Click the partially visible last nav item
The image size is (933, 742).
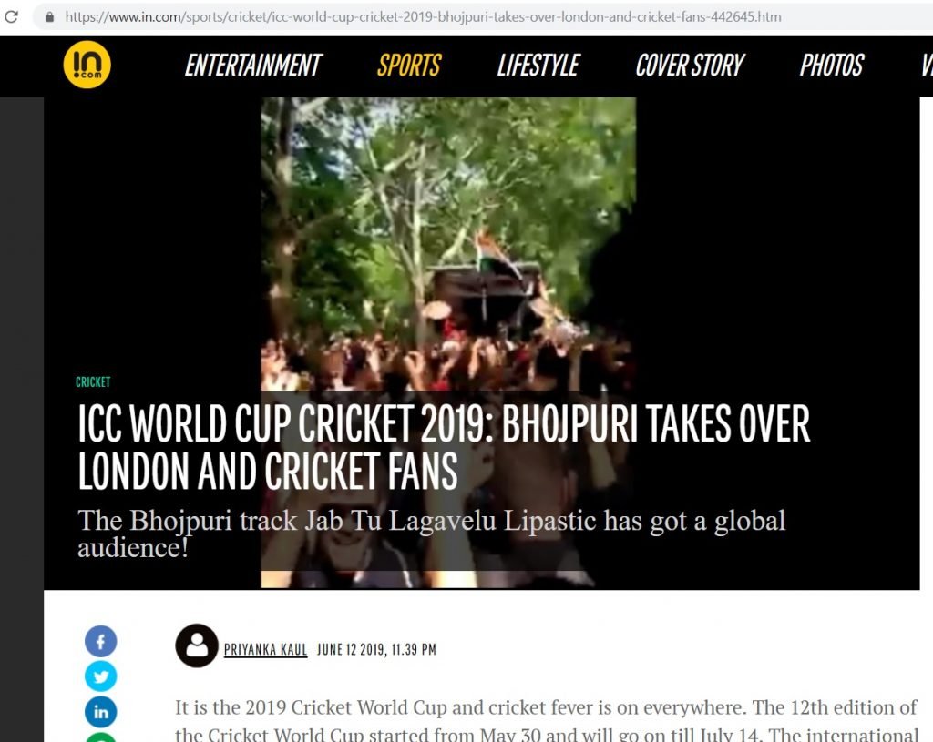(x=927, y=66)
